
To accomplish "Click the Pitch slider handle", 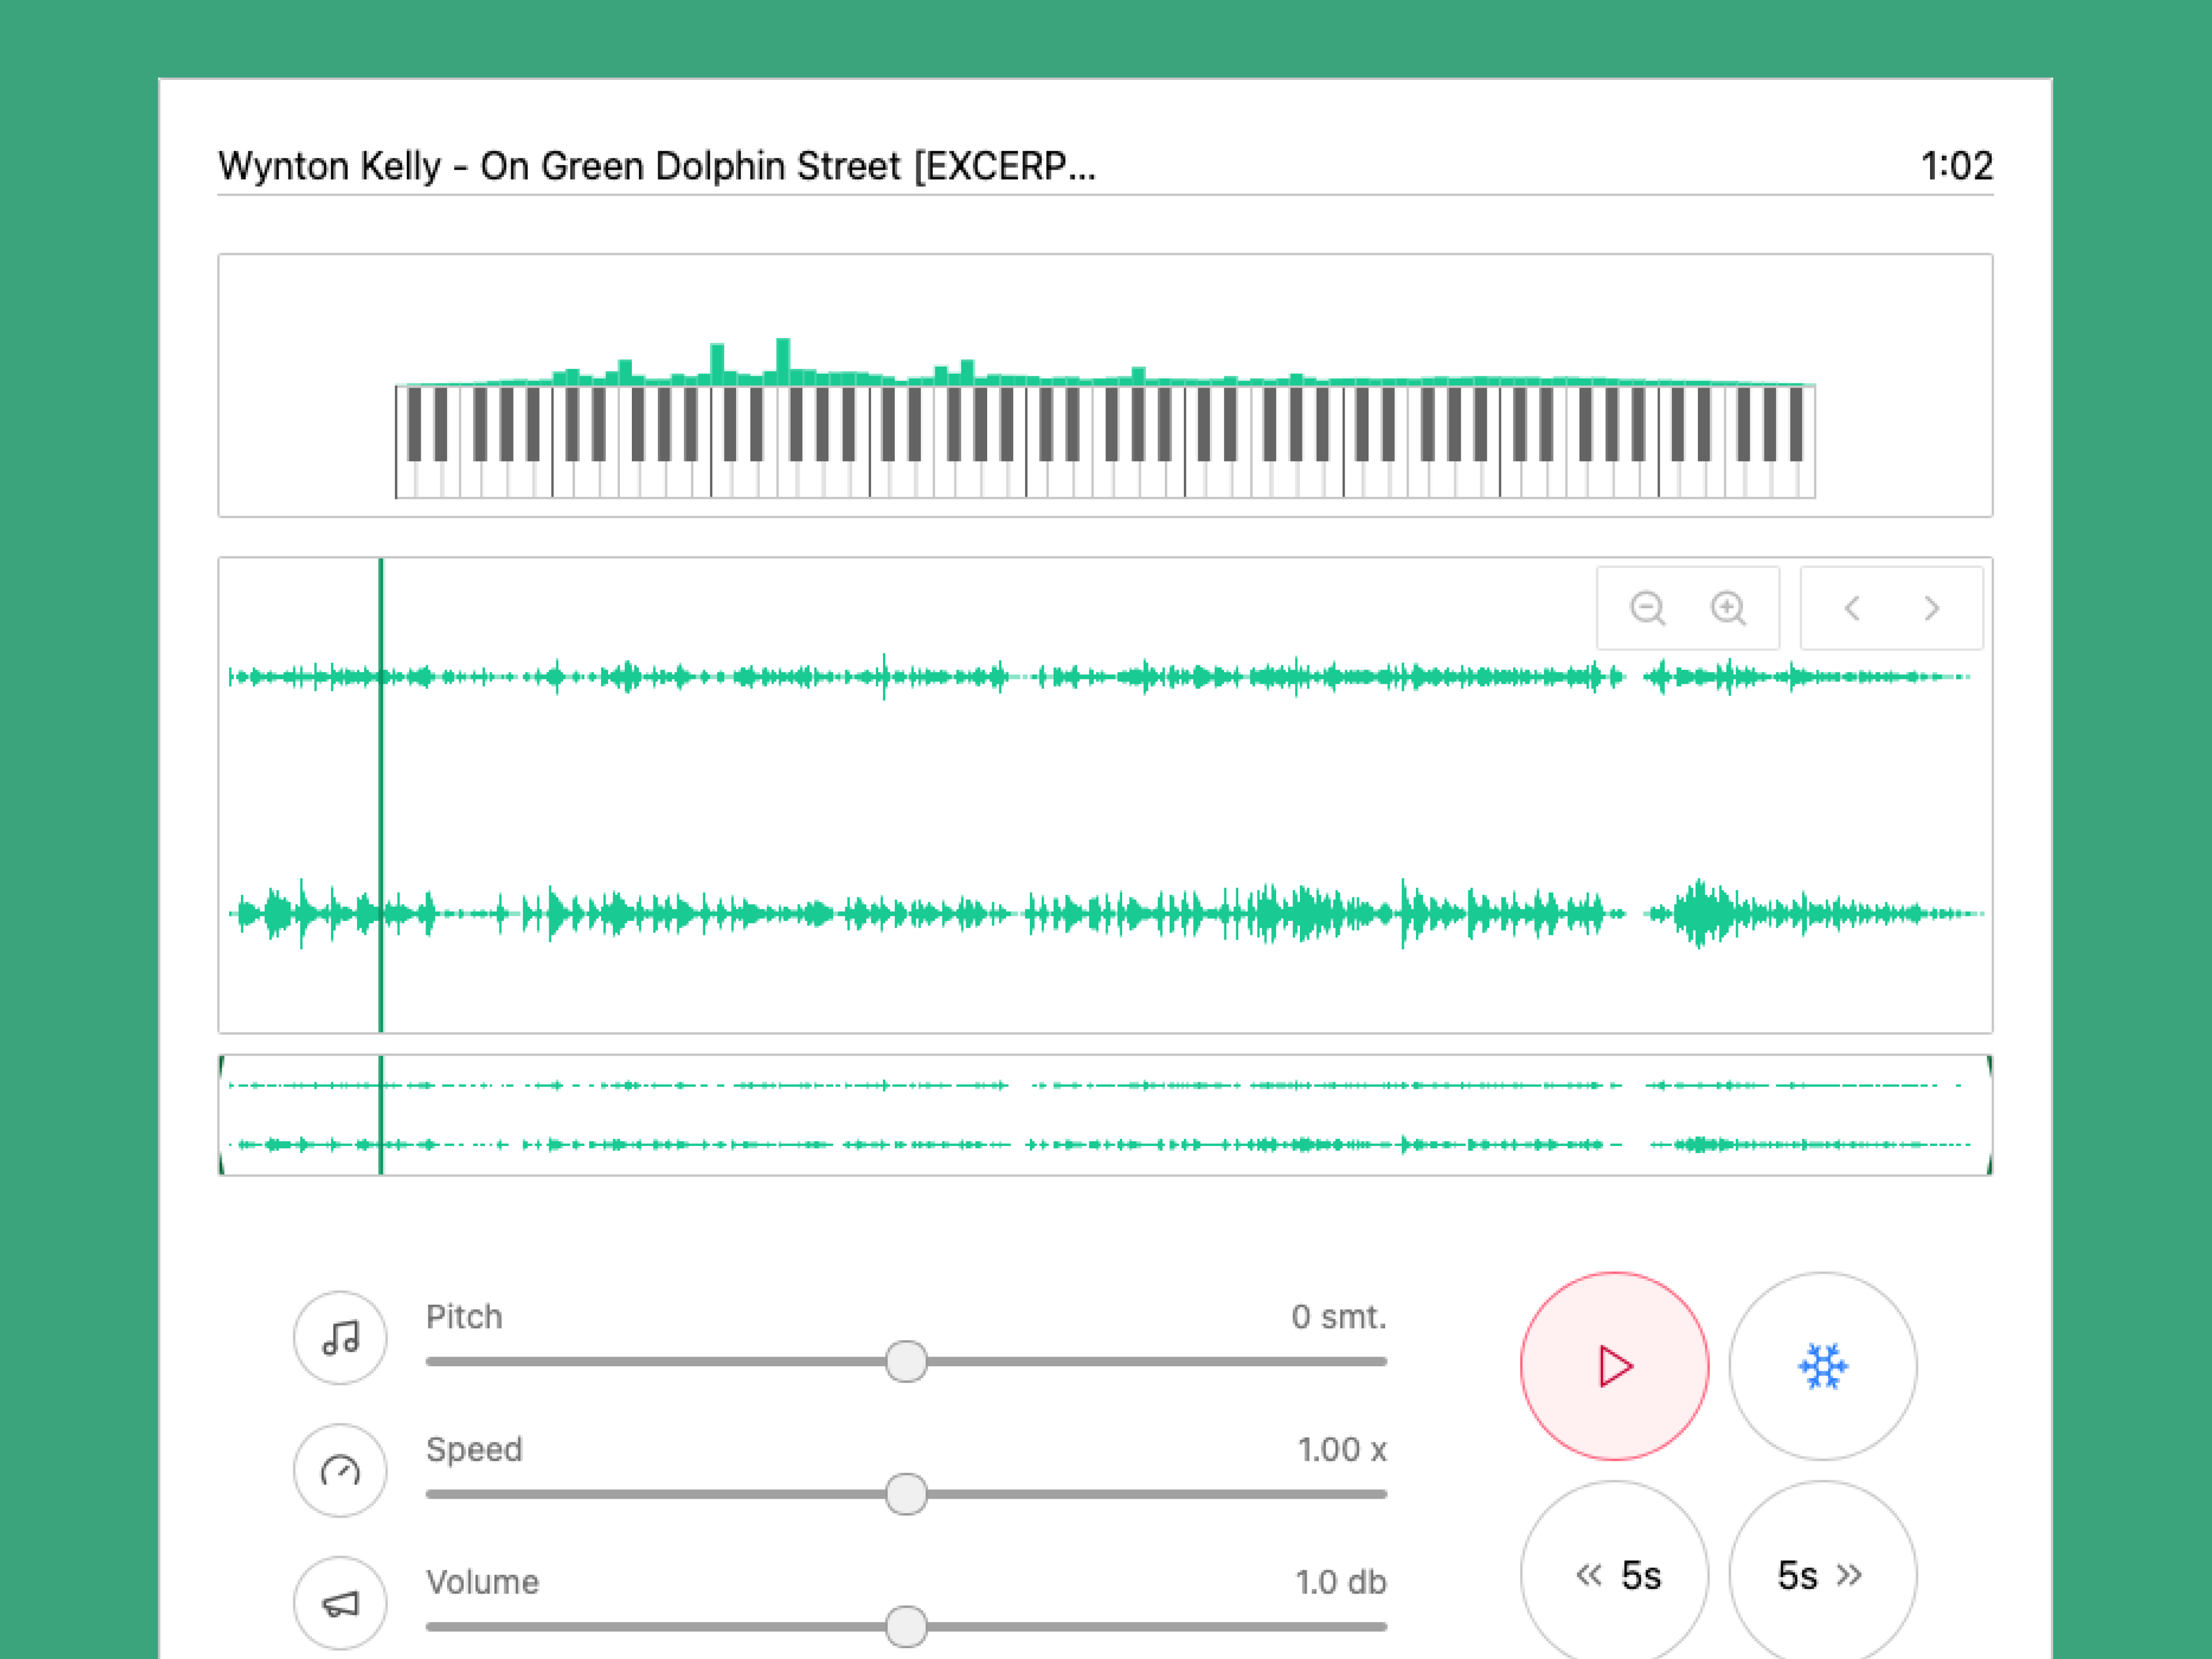I will (x=906, y=1362).
